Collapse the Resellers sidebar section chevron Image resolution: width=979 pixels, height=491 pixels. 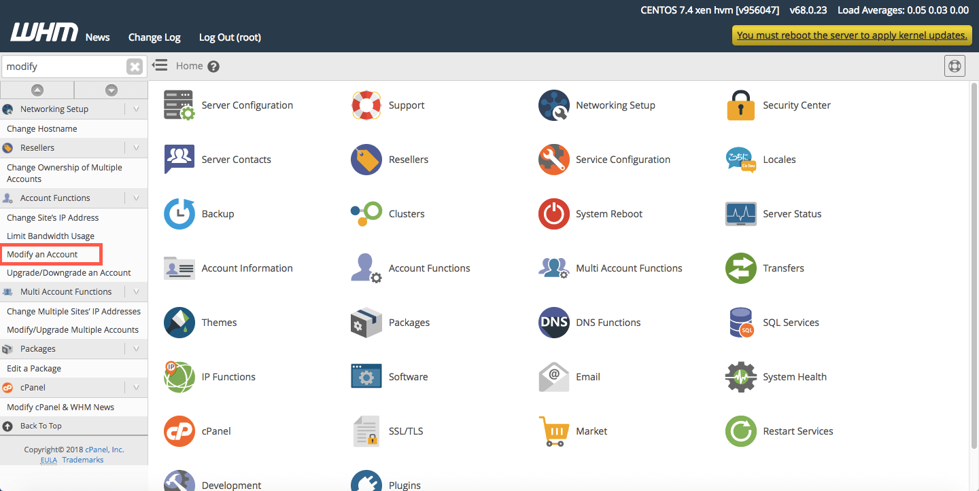136,147
